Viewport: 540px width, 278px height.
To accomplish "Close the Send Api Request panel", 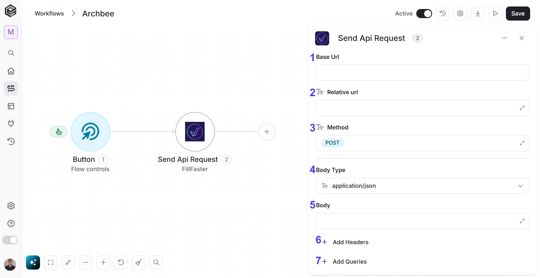I will pyautogui.click(x=522, y=38).
